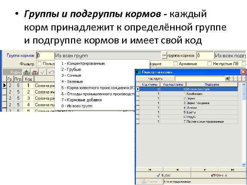Choose 4 - Зеленые from the list
Image resolution: width=247 pixels, height=185 pixels.
pos(72,82)
